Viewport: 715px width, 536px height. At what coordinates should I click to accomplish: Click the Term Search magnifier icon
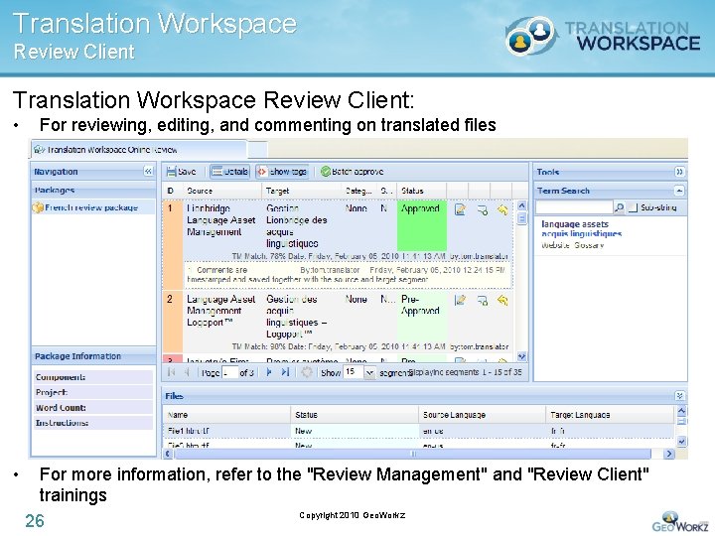619,207
